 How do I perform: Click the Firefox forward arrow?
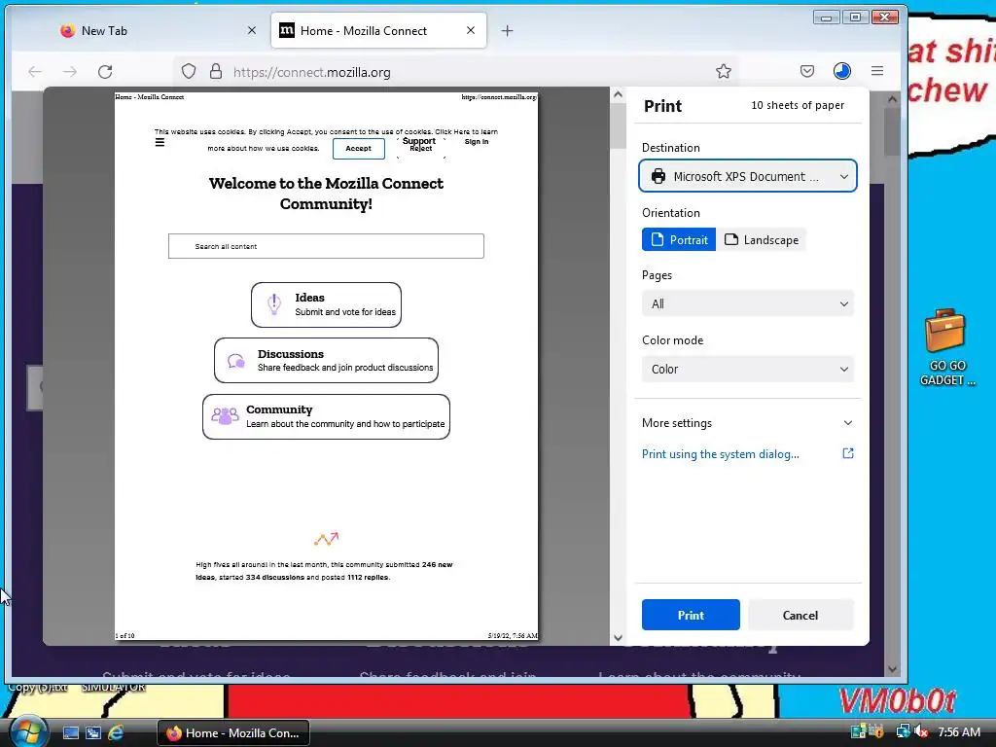pyautogui.click(x=70, y=72)
